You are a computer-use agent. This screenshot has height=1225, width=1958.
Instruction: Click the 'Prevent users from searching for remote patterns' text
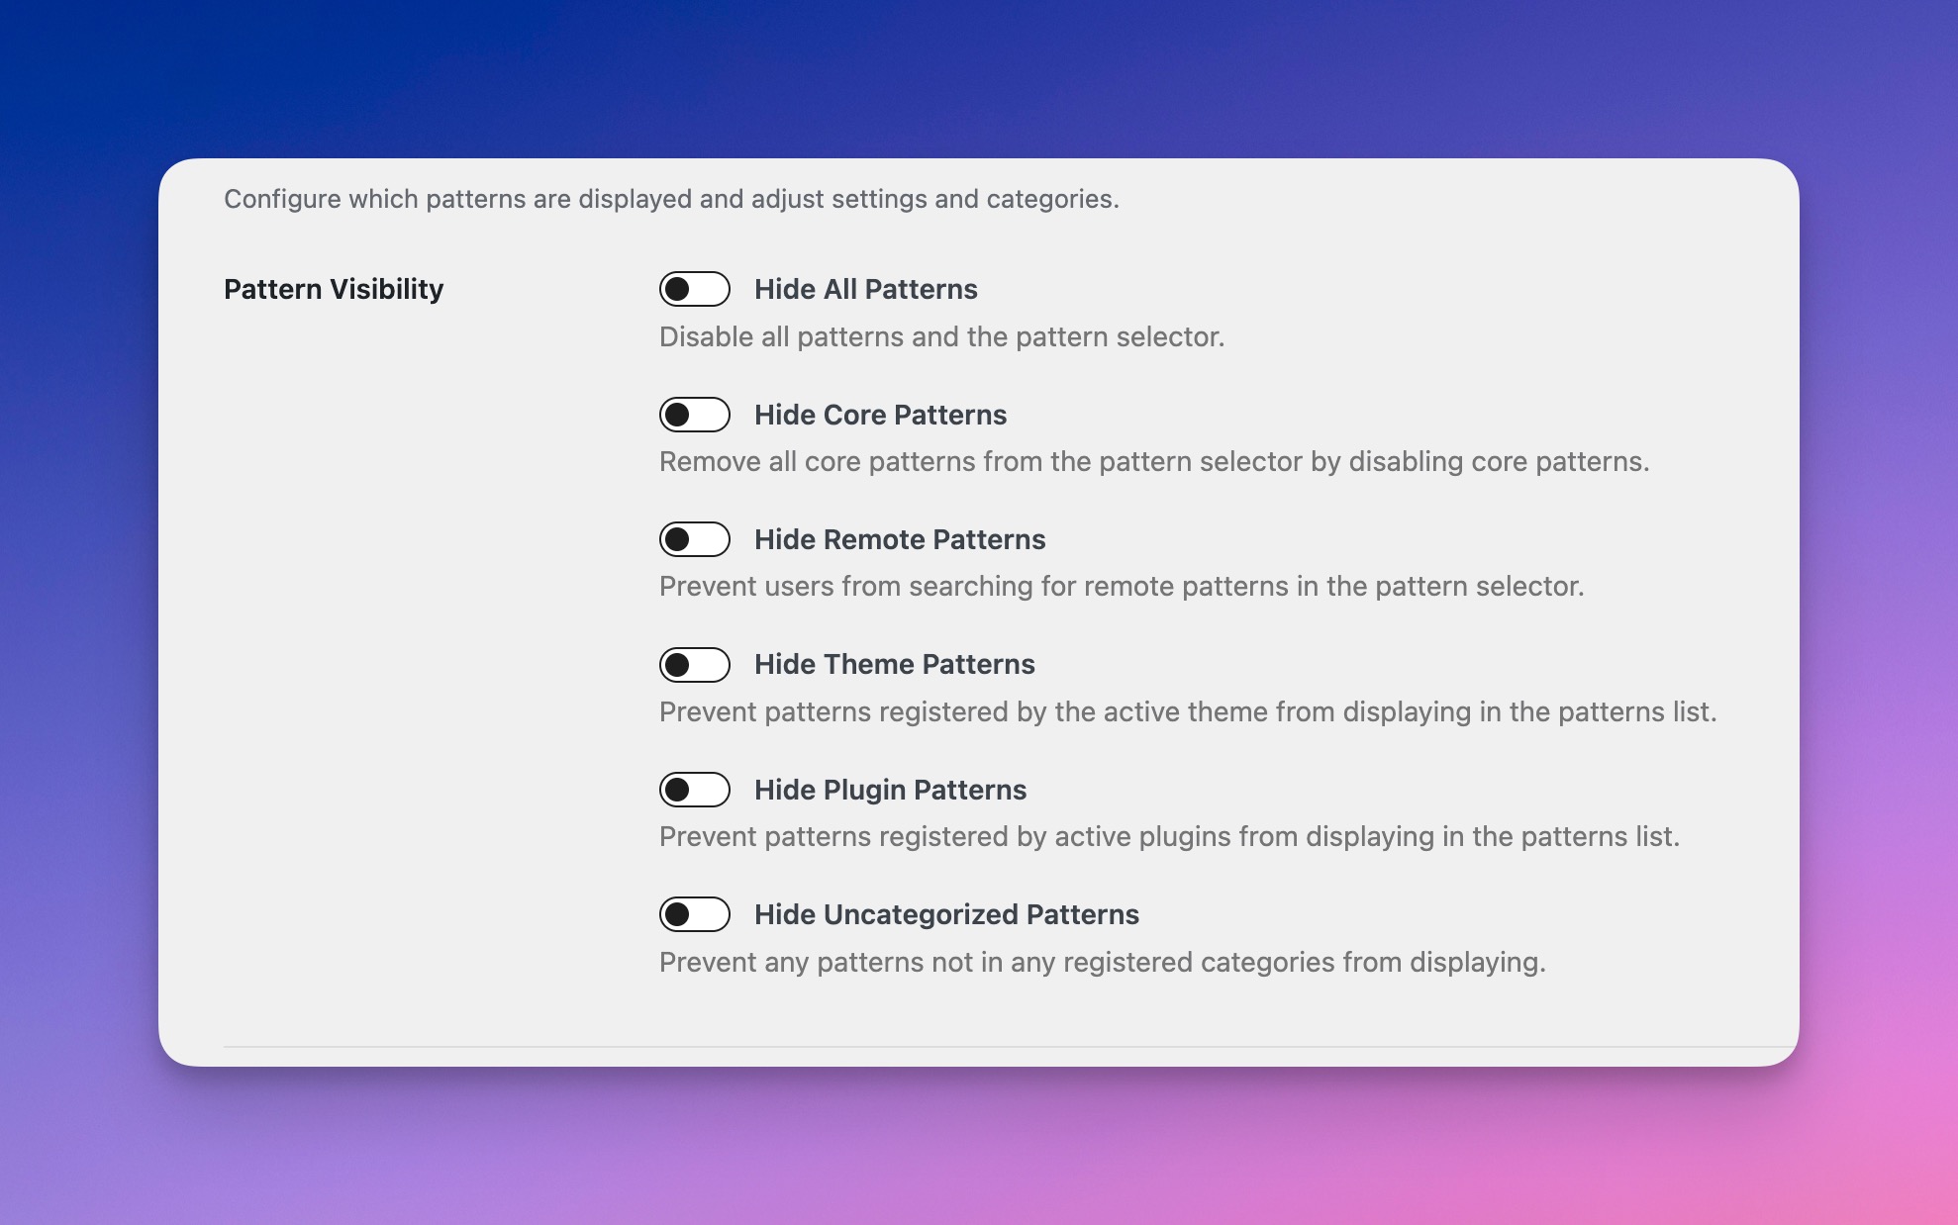(x=1122, y=586)
